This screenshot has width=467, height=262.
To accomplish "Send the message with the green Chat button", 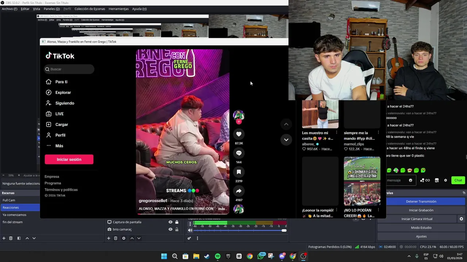I will tap(458, 180).
